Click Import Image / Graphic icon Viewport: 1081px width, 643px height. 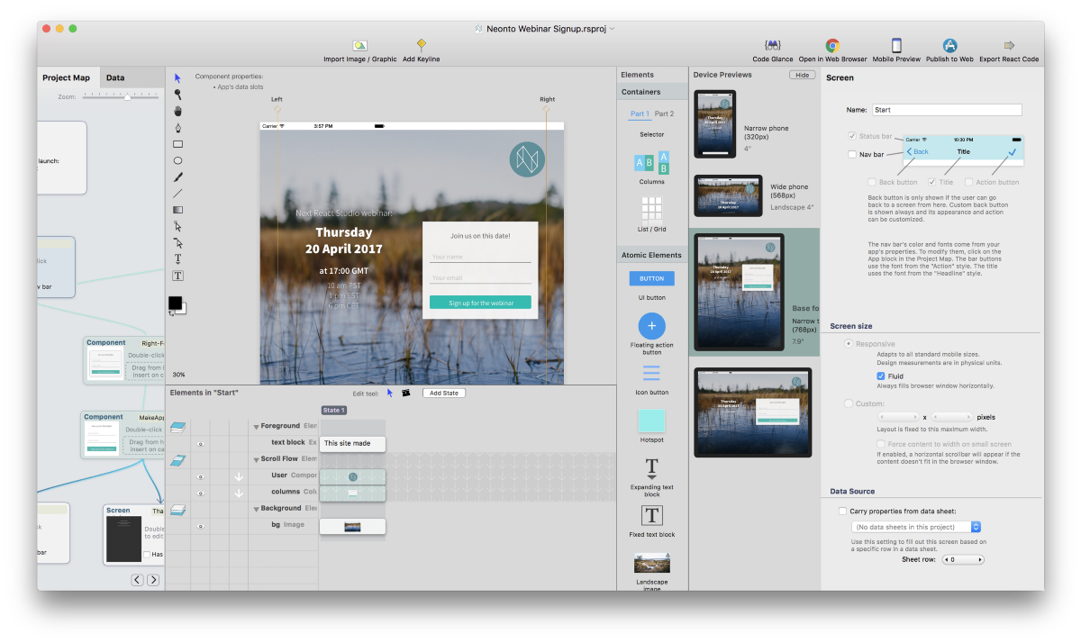point(359,45)
